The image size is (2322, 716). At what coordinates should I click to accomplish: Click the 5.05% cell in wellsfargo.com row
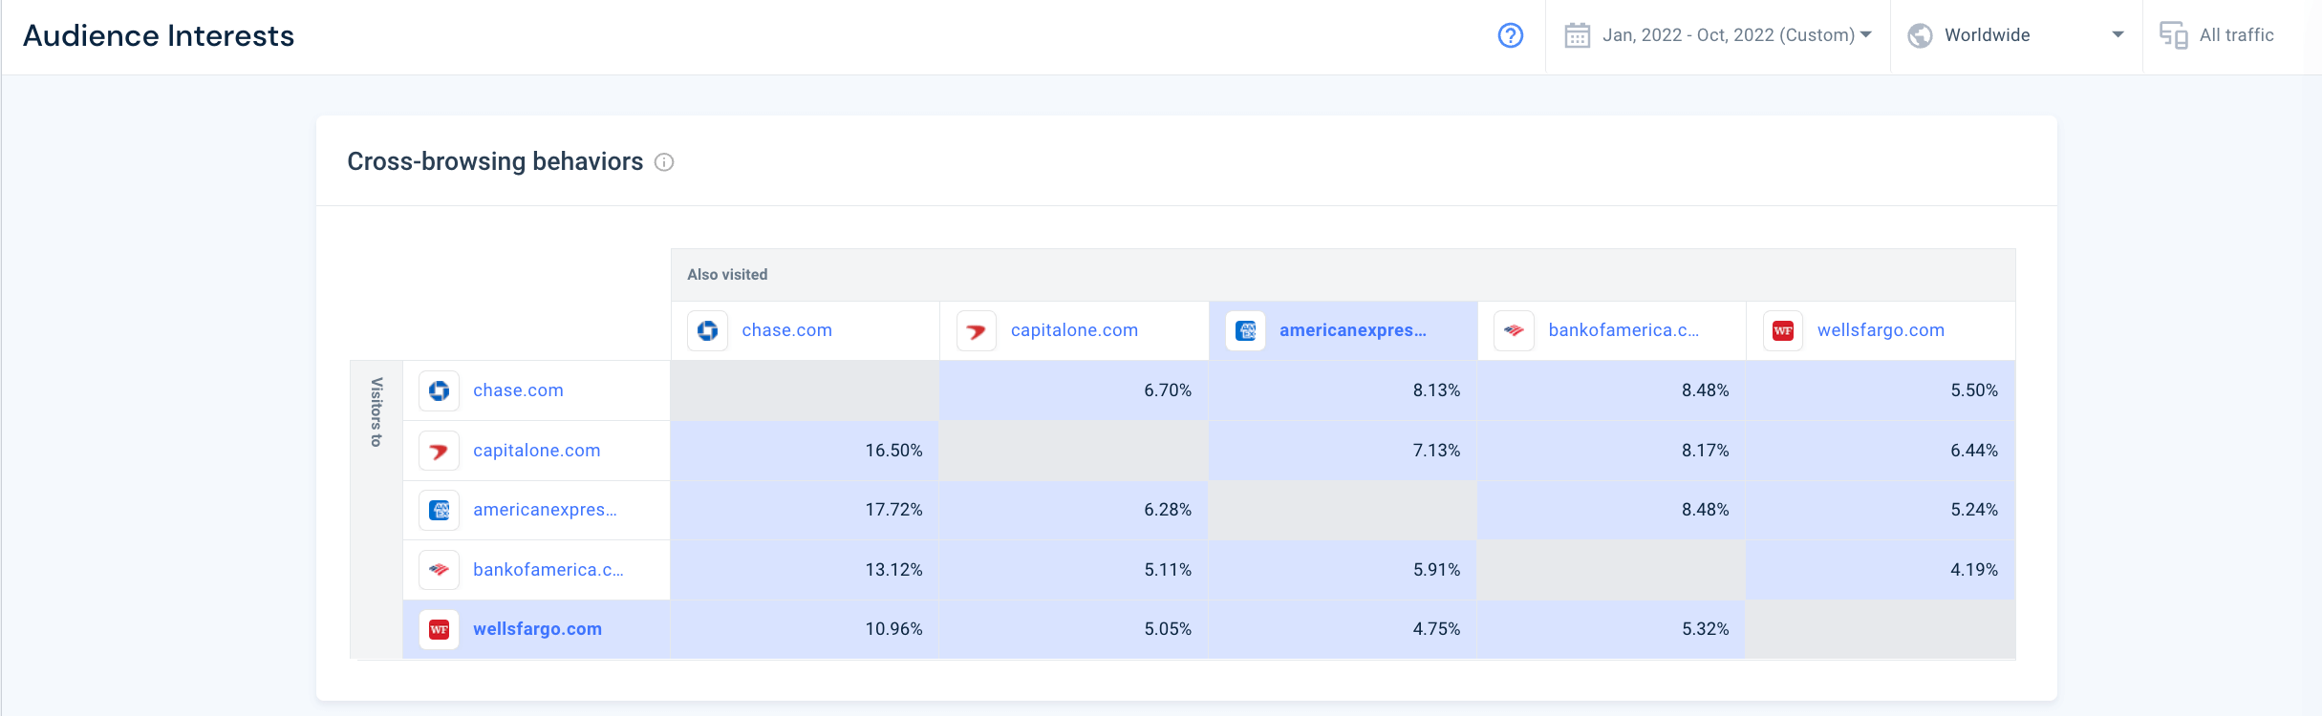pyautogui.click(x=1074, y=629)
